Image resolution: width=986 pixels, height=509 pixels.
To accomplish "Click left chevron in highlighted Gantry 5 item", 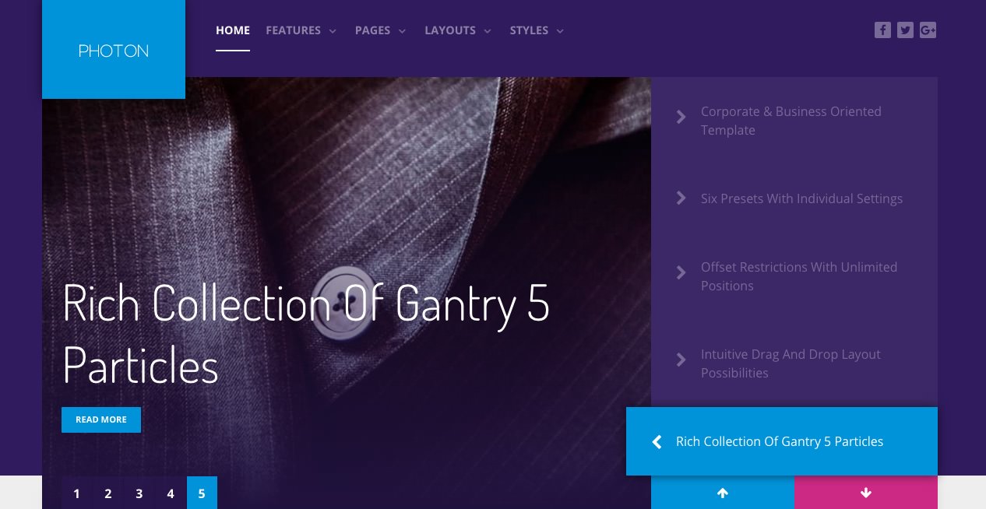I will tap(657, 442).
